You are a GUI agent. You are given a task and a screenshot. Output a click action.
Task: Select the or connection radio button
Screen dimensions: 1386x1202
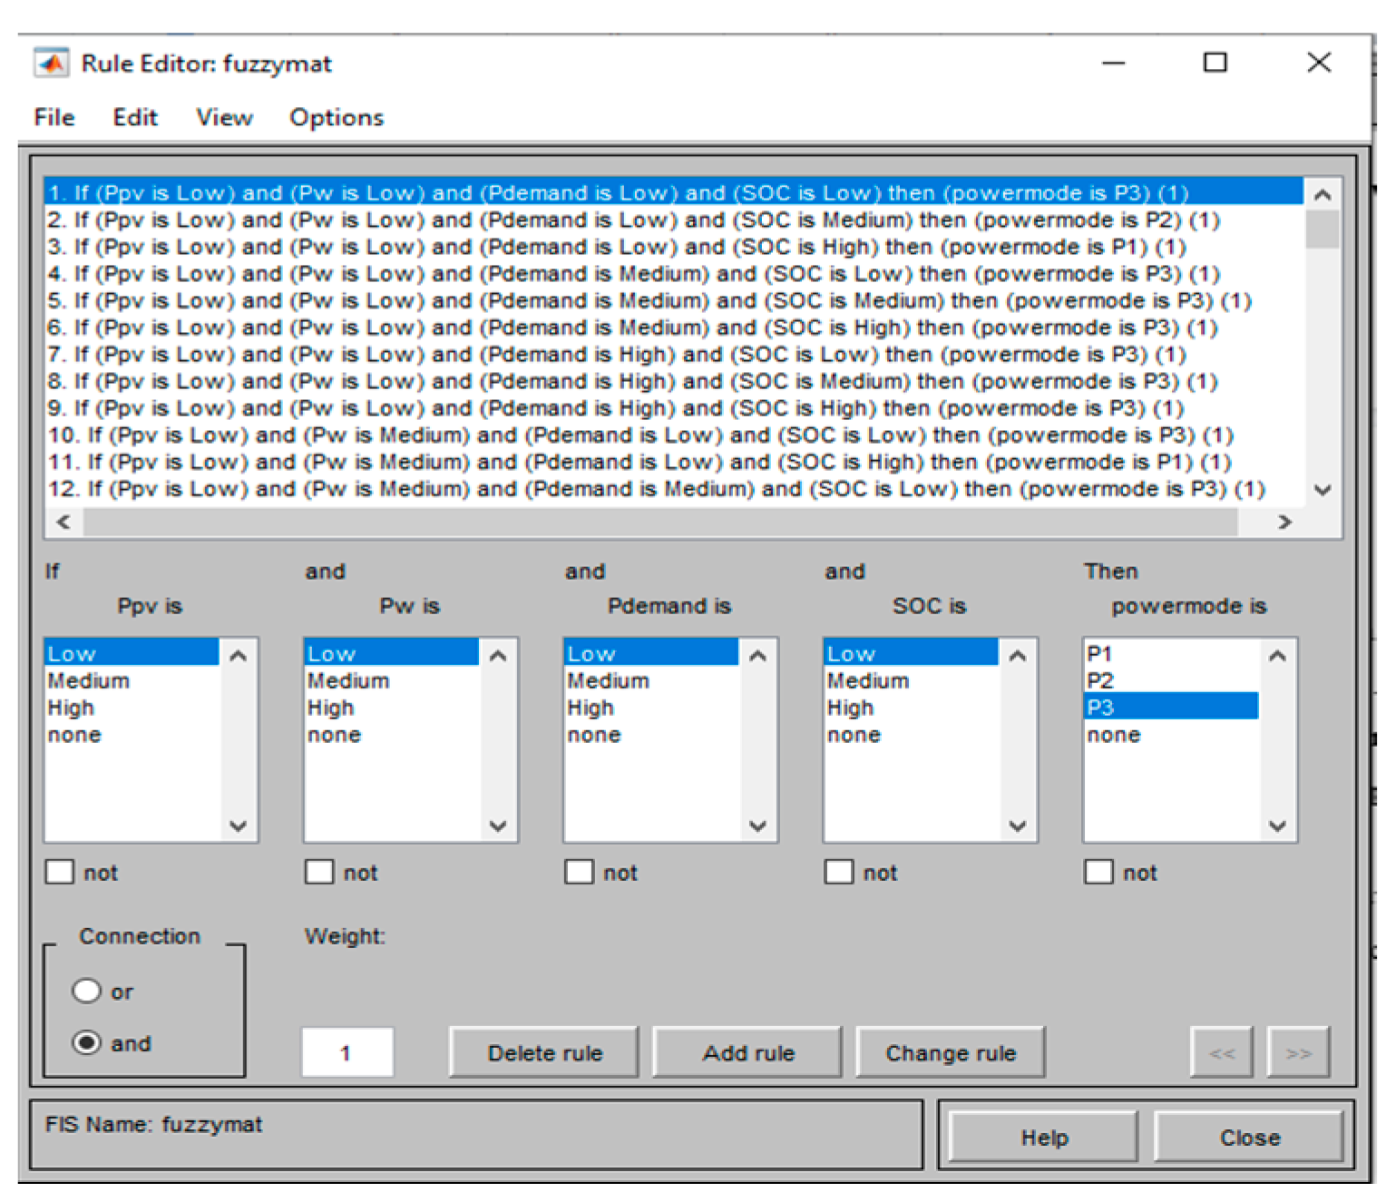(x=87, y=991)
